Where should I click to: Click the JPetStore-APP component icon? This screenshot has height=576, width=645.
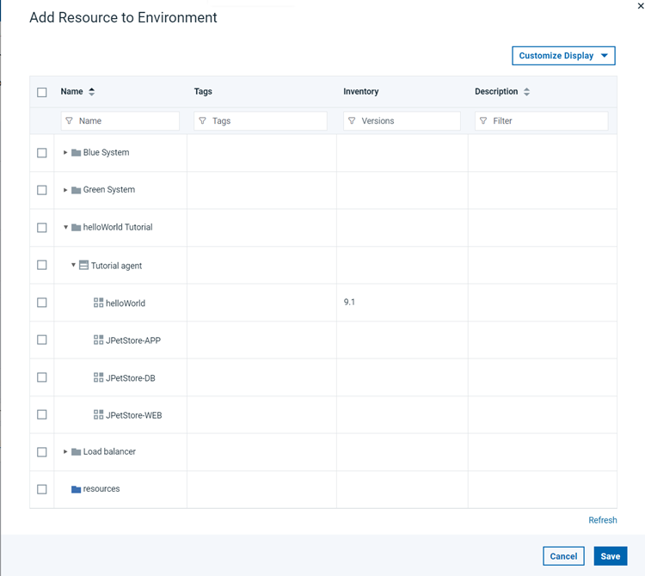[x=98, y=340]
